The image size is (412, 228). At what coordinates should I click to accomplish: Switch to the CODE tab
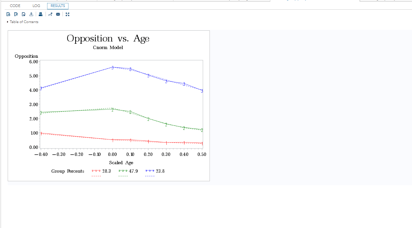15,6
